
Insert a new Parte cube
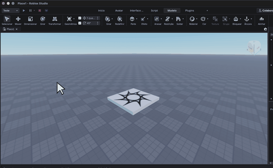(x=132, y=19)
